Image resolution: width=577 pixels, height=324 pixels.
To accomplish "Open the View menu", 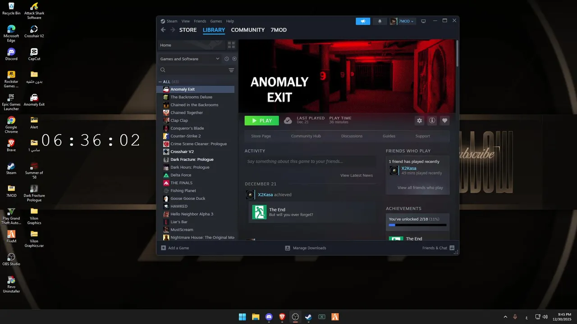I will click(186, 21).
